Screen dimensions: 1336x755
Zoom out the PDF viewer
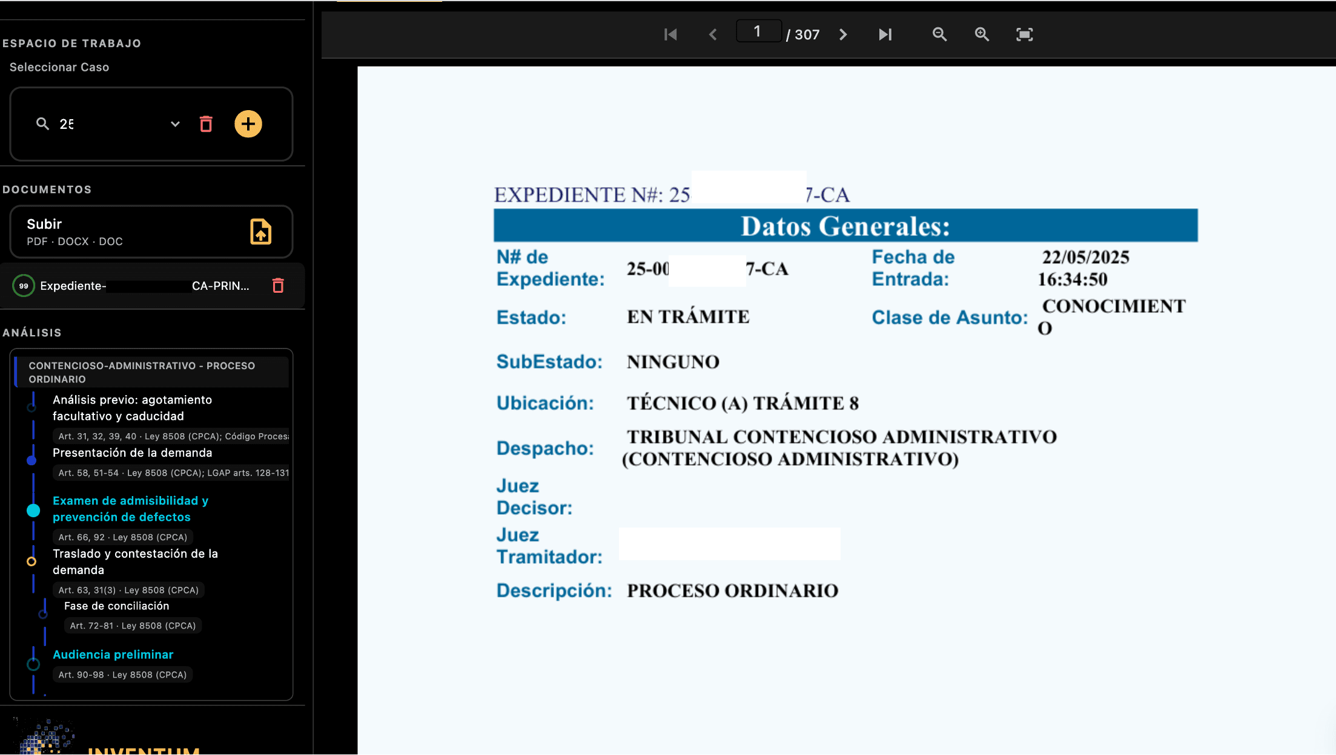(939, 34)
